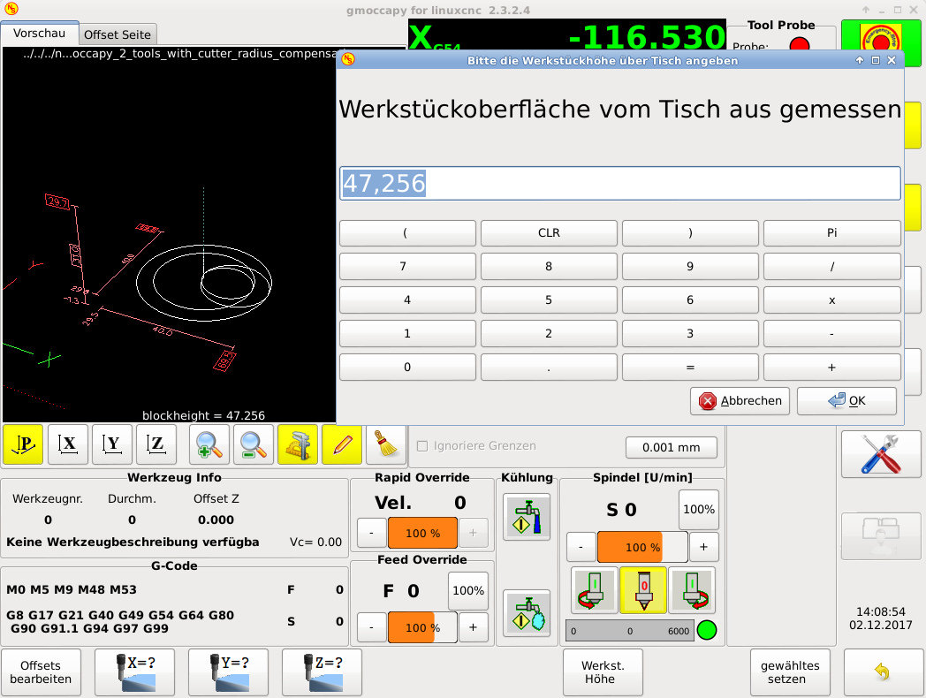Click the 0.001 mm increment button

[672, 448]
